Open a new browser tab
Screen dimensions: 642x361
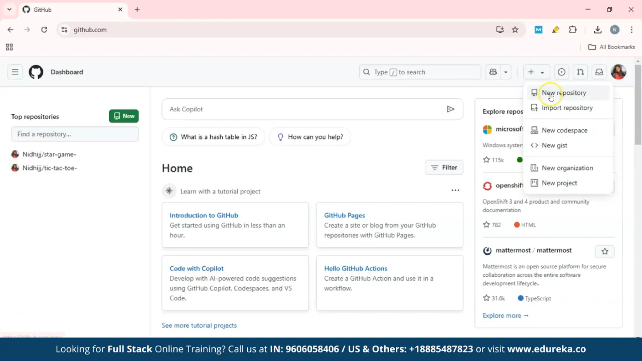(137, 10)
